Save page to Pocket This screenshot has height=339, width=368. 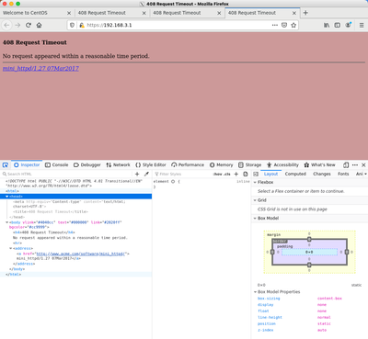[284, 25]
